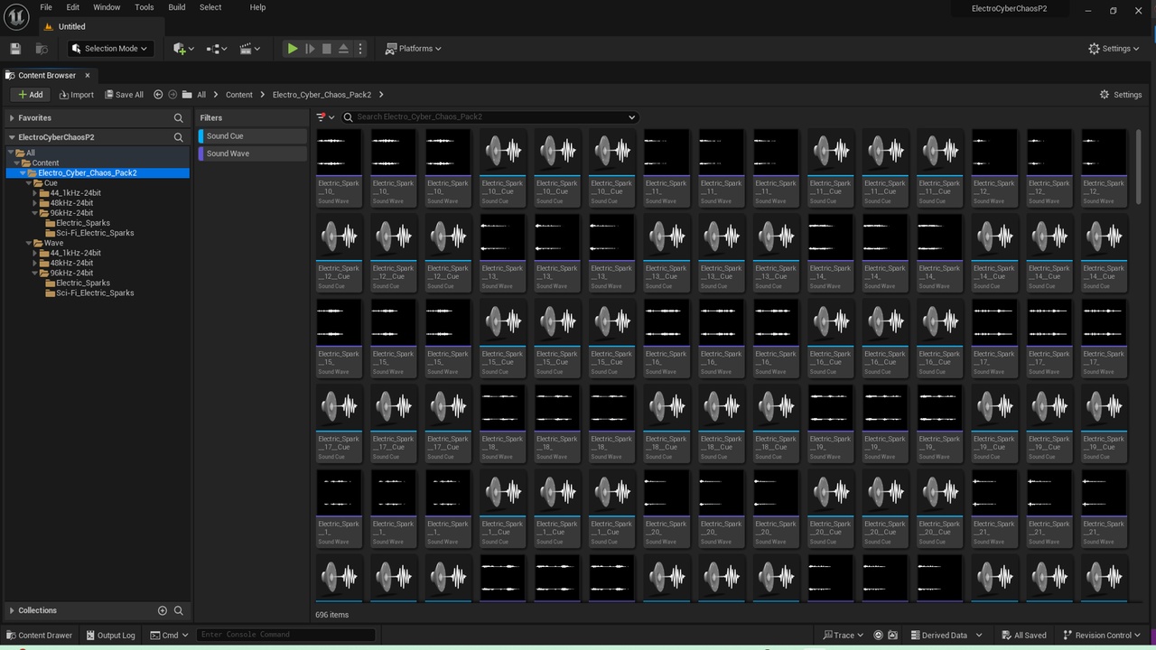Click the first icon right of Trace

click(877, 635)
